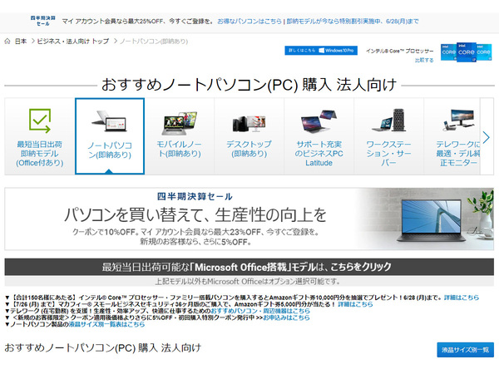Viewport: 499px width, 374px height.
Task: Click the workstation and server image
Action: pos(389,120)
